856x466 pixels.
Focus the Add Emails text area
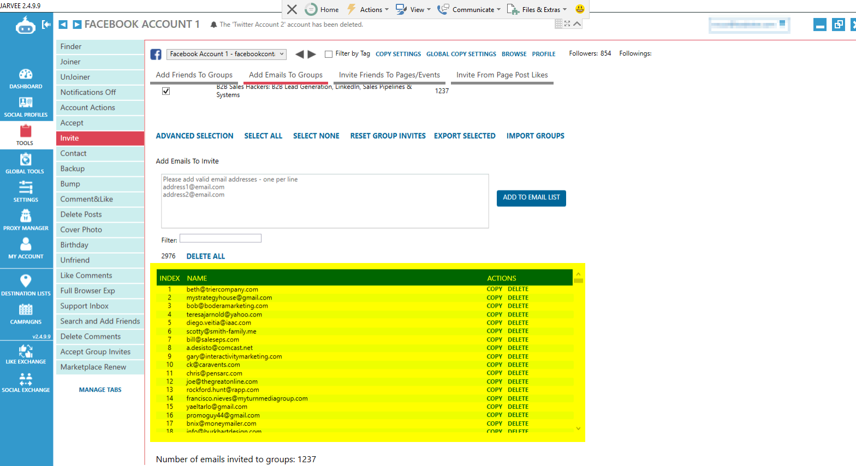pyautogui.click(x=325, y=201)
